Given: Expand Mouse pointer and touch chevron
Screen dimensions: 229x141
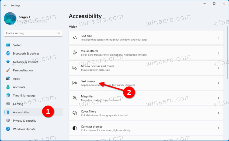Looking at the screenshot, I should click(x=218, y=68).
